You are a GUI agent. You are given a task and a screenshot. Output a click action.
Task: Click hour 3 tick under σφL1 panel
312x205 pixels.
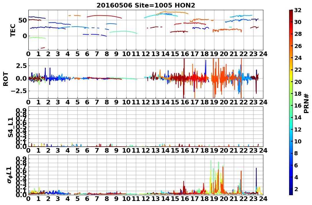(58, 199)
